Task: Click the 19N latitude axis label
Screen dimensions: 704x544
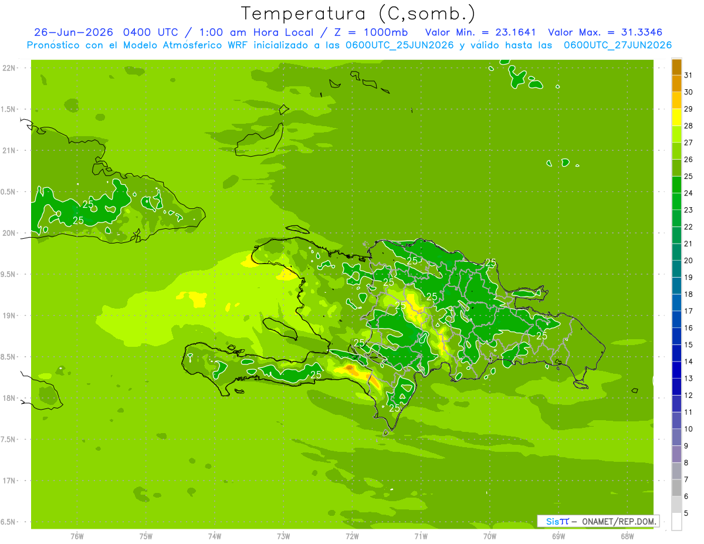Action: point(9,316)
